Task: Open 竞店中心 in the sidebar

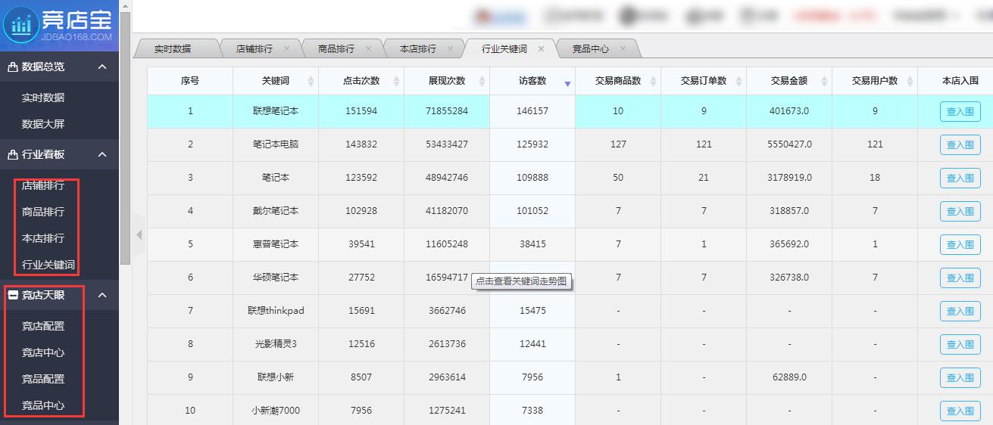Action: (43, 352)
